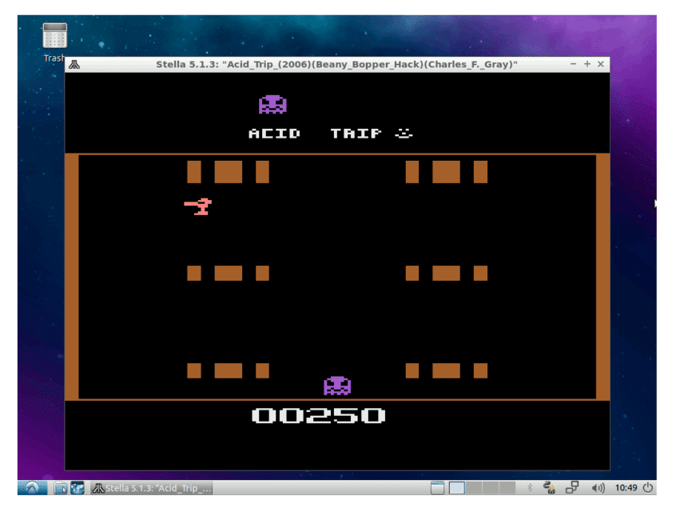Open the volume popup from the speaker icon
This screenshot has width=676, height=512.
tap(598, 488)
